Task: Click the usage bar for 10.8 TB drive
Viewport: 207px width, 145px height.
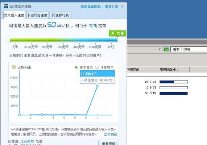Action: (174, 88)
